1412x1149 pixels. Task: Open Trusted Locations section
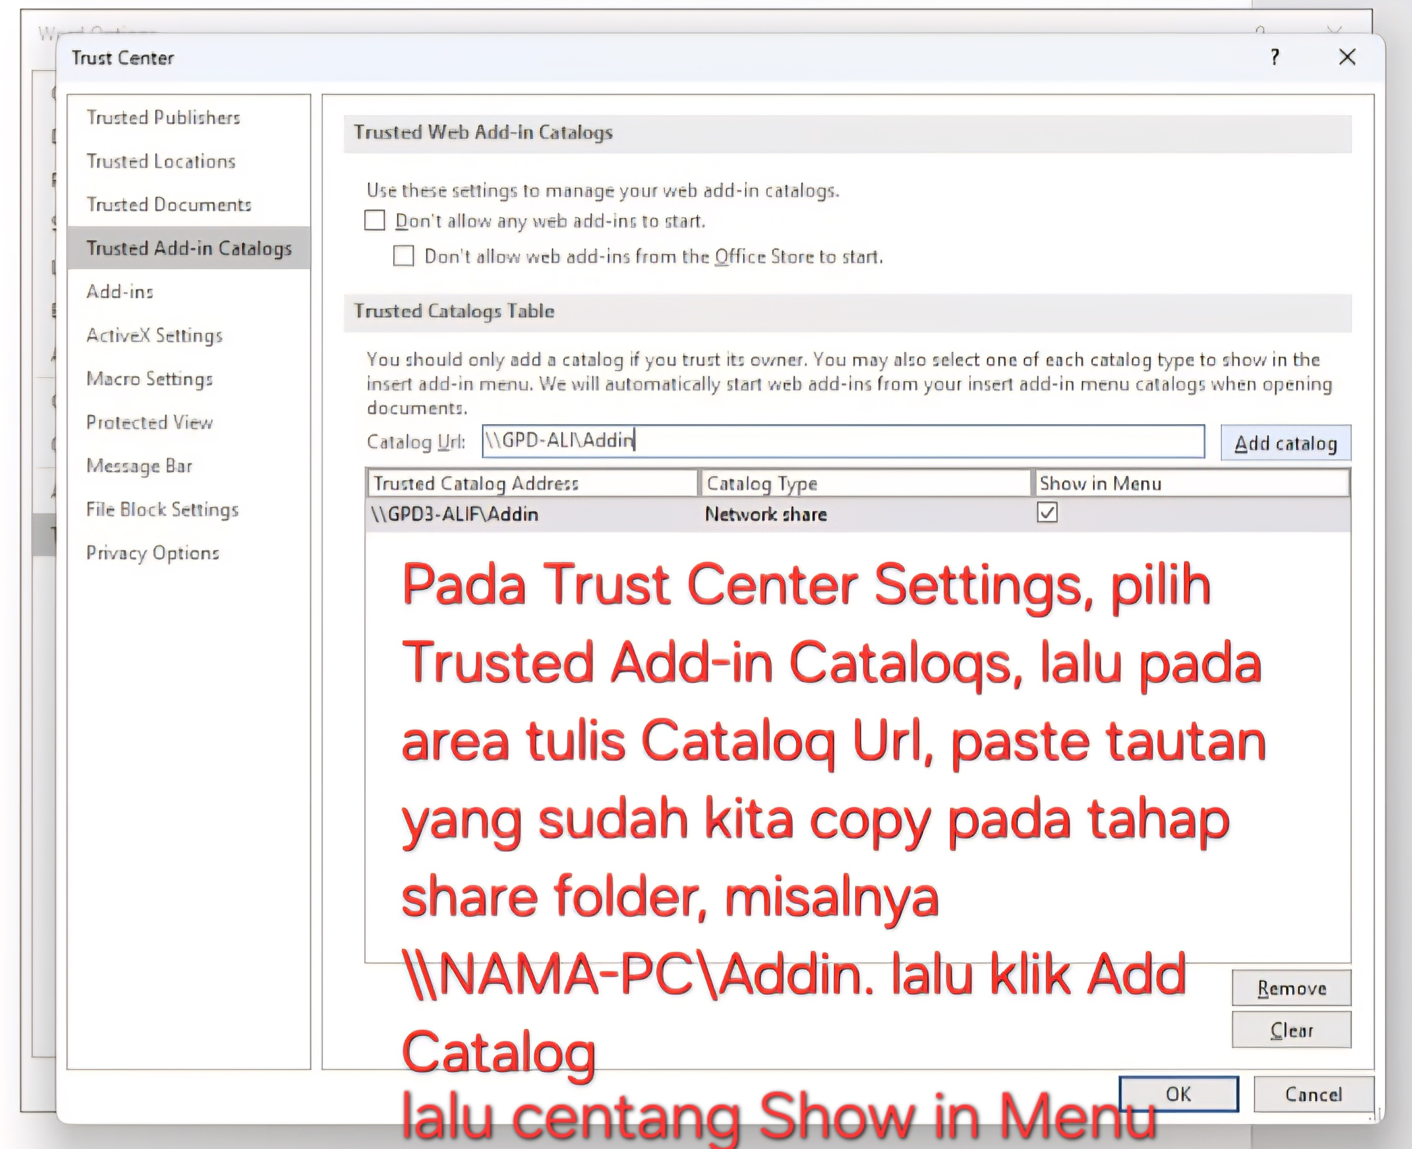pyautogui.click(x=161, y=161)
